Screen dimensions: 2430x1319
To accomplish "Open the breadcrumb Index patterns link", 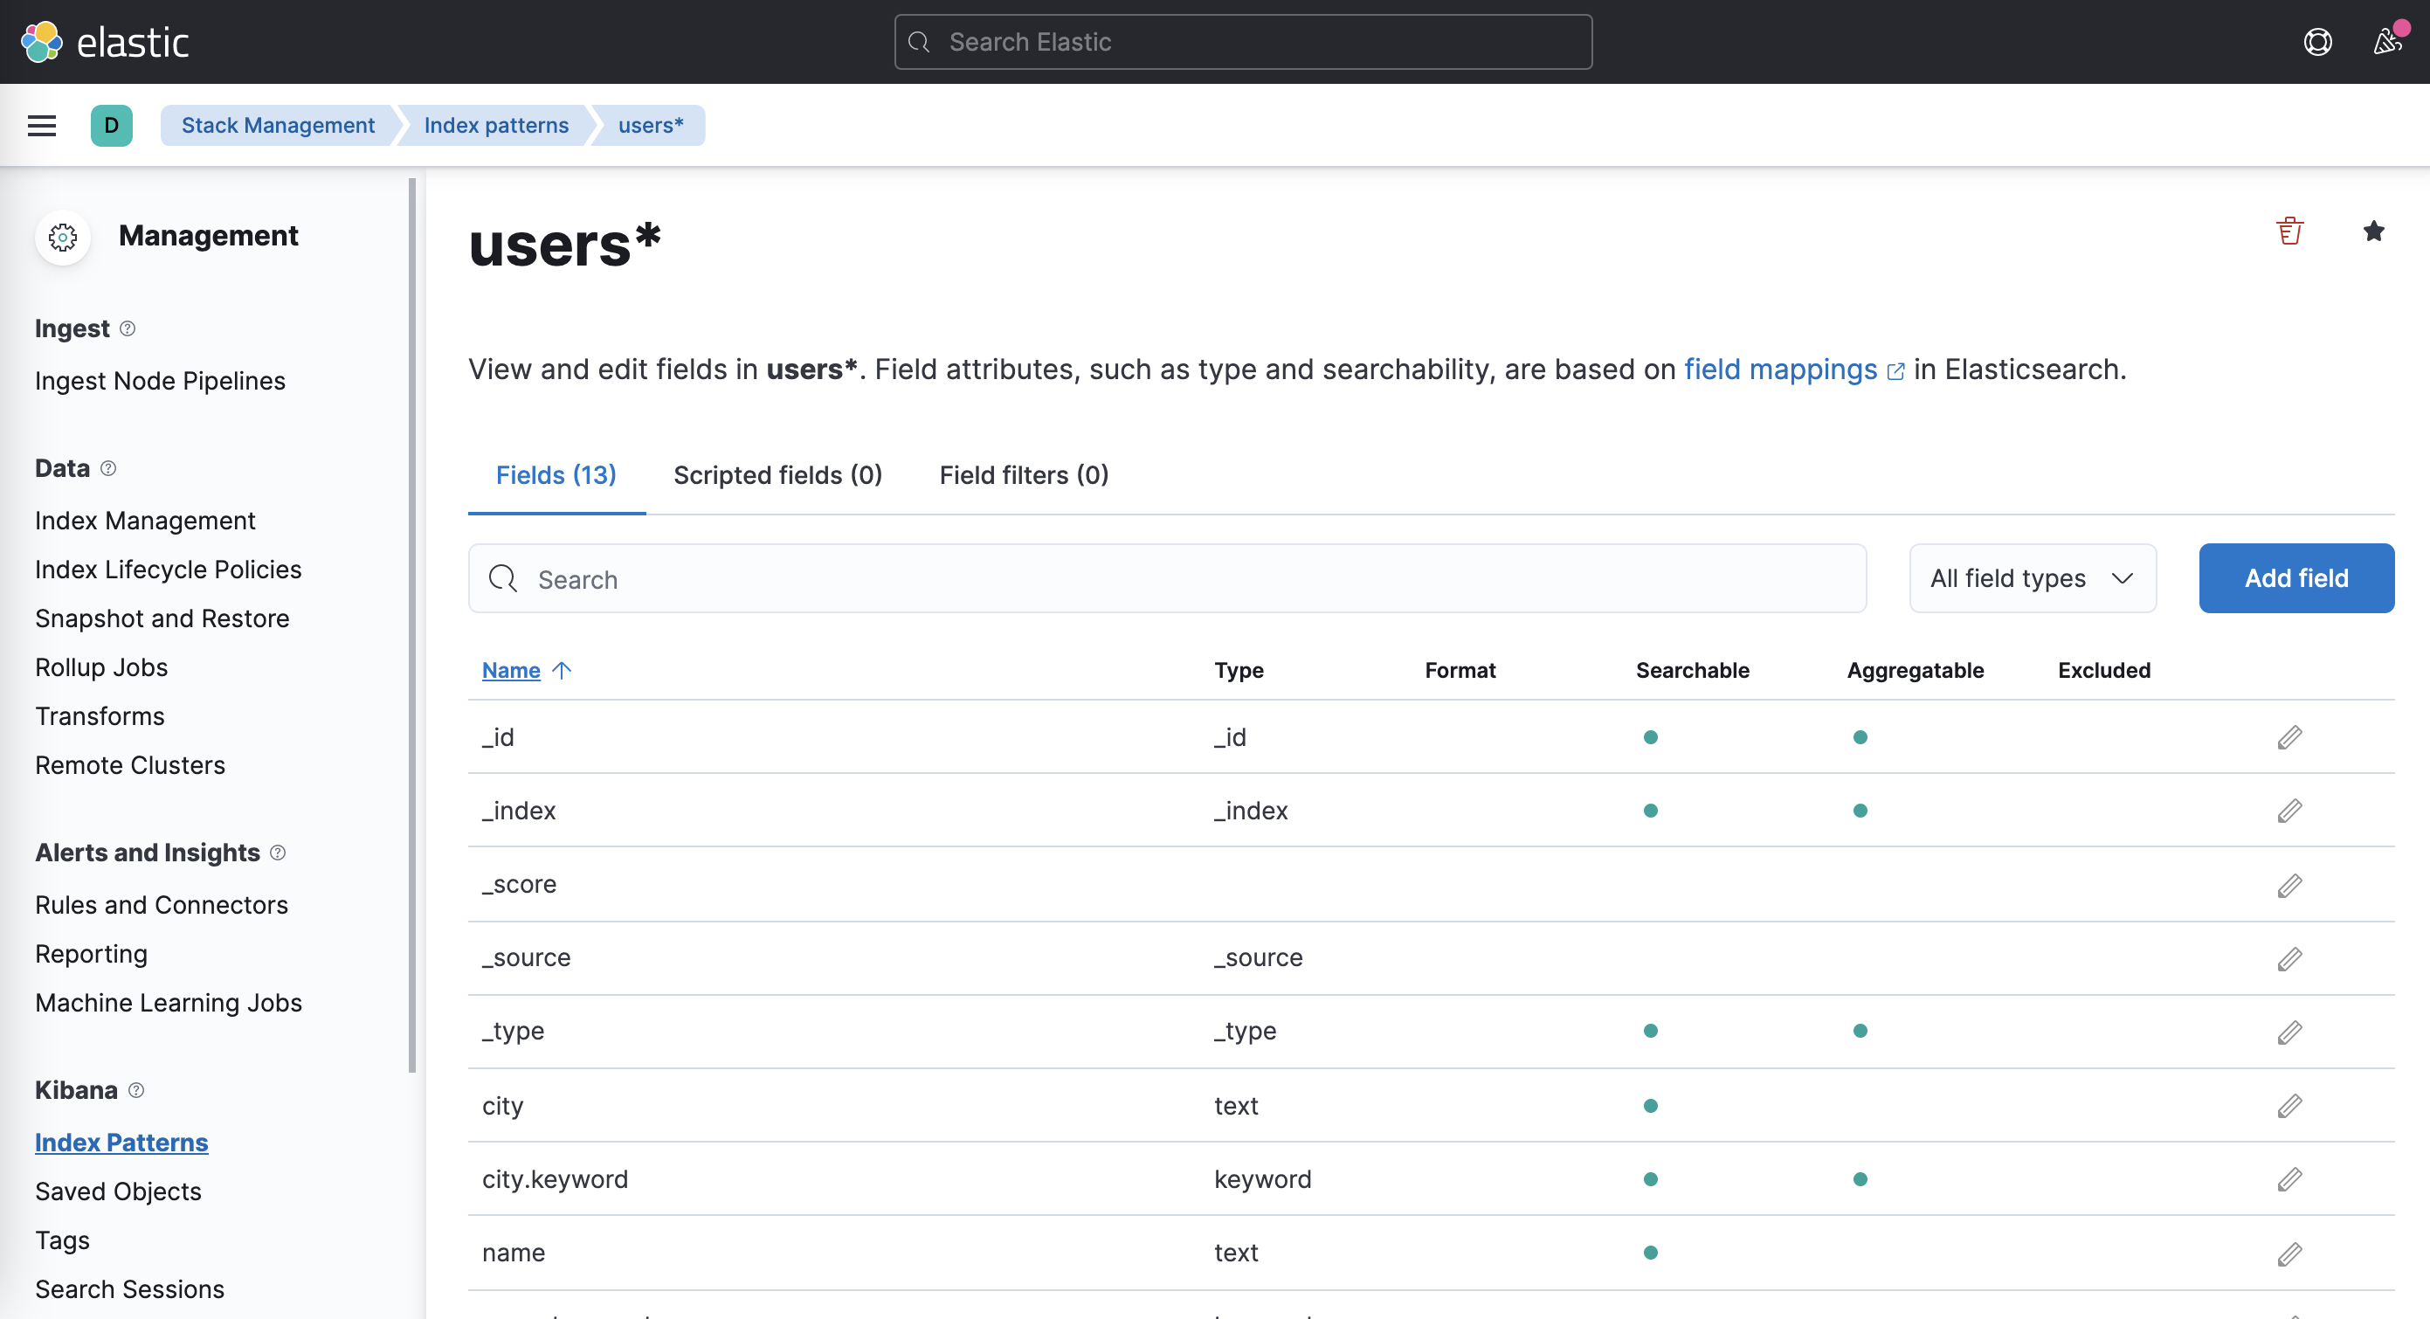I will pyautogui.click(x=495, y=125).
